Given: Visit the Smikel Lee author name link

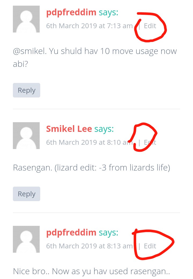Looking at the screenshot, I should pyautogui.click(x=69, y=129).
